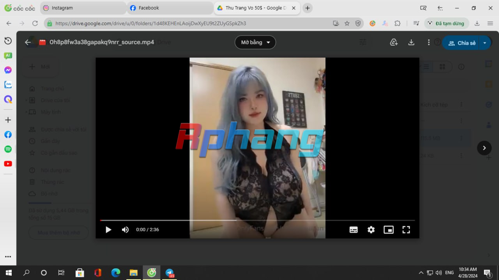The width and height of the screenshot is (499, 280).
Task: Click the "Mới" new button in Drive
Action: [40, 67]
